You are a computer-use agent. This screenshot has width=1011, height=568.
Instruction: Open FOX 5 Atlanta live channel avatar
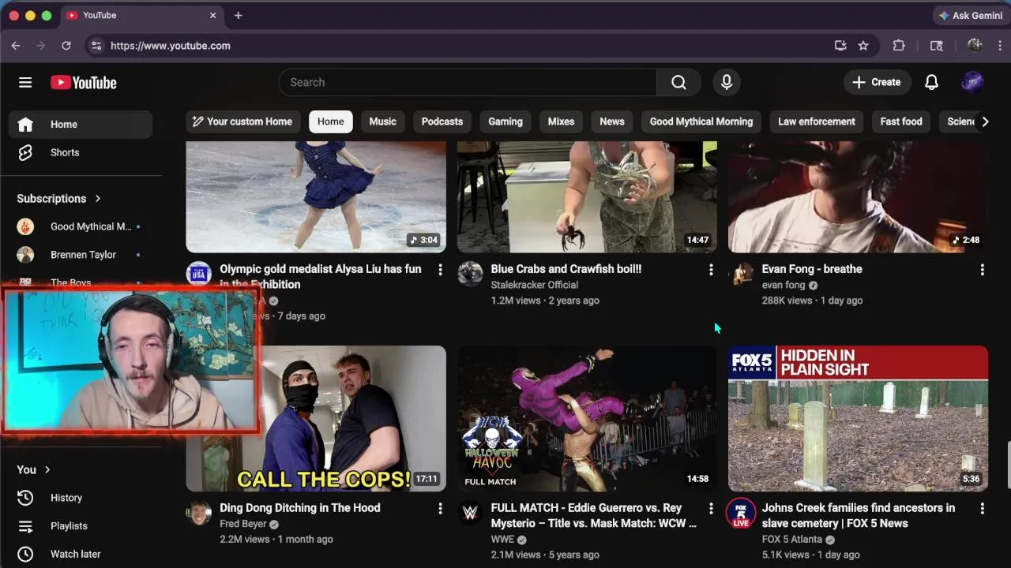pos(741,514)
